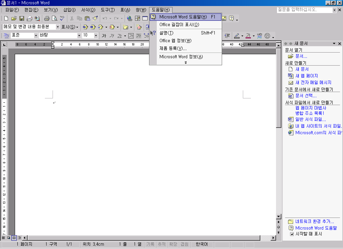Toggle the 시작할 때 표시 checkbox
This screenshot has height=249, width=343.
[292, 234]
